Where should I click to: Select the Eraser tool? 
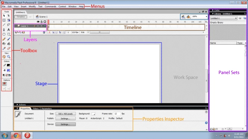point(9,48)
